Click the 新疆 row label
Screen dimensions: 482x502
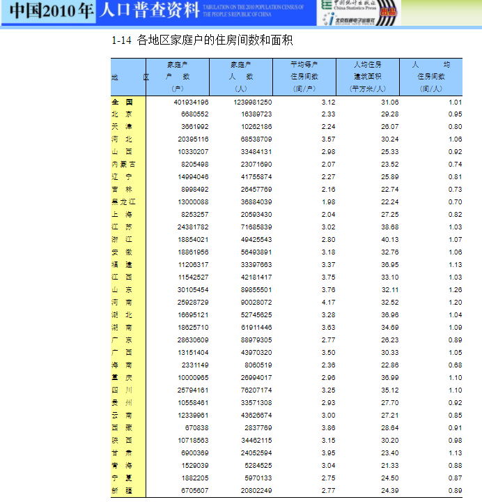click(x=122, y=490)
